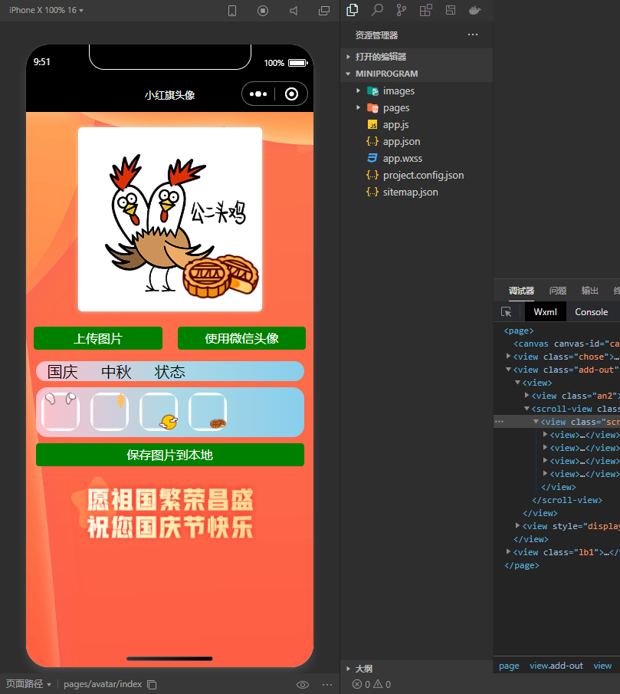Viewport: 620px width, 694px height.
Task: Open the Source Control branch icon
Action: 401,10
